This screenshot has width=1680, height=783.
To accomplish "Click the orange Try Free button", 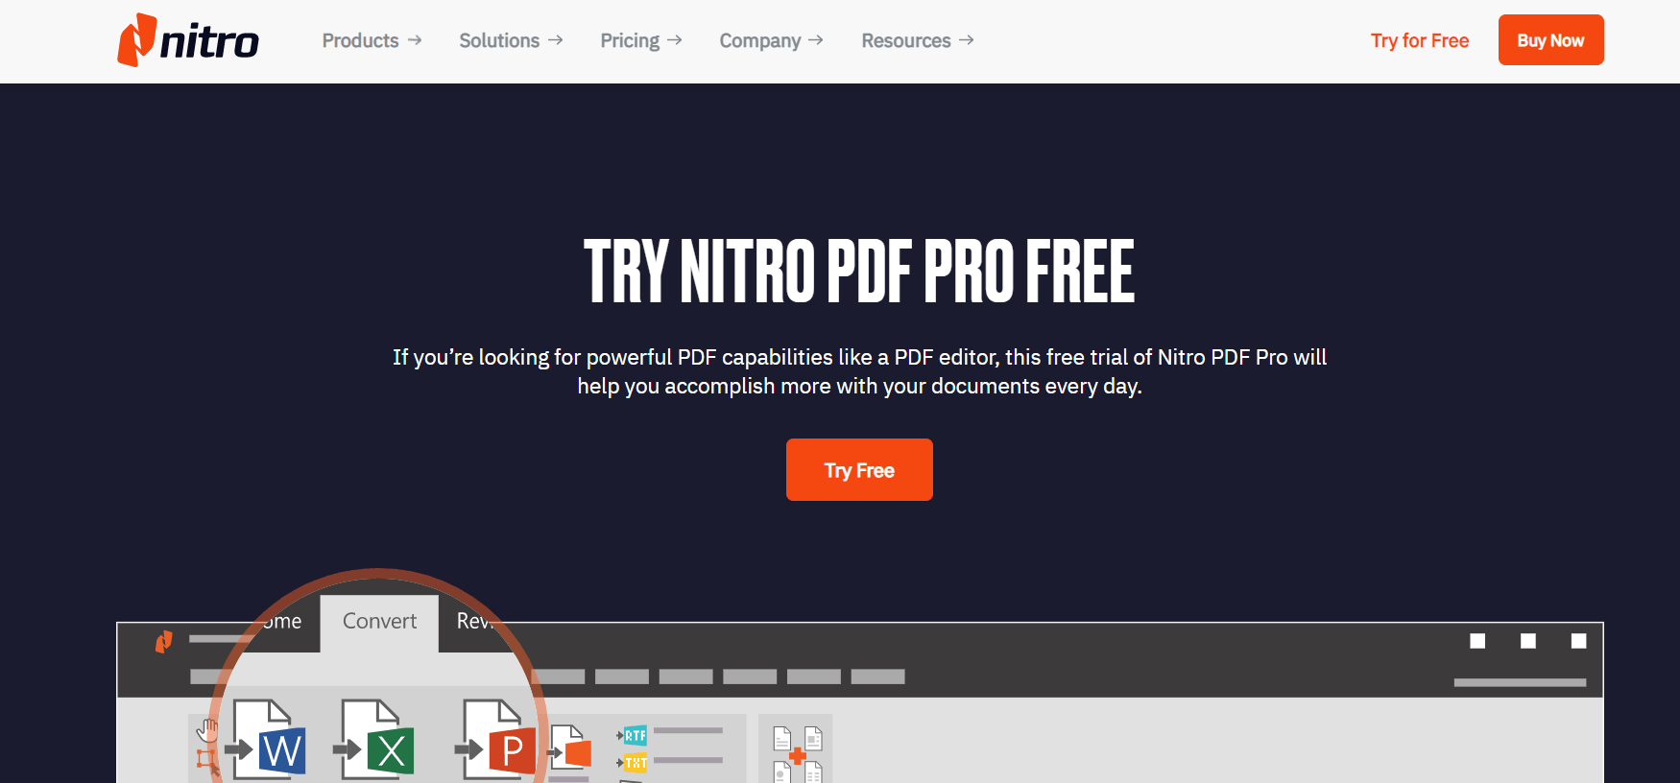I will (859, 470).
